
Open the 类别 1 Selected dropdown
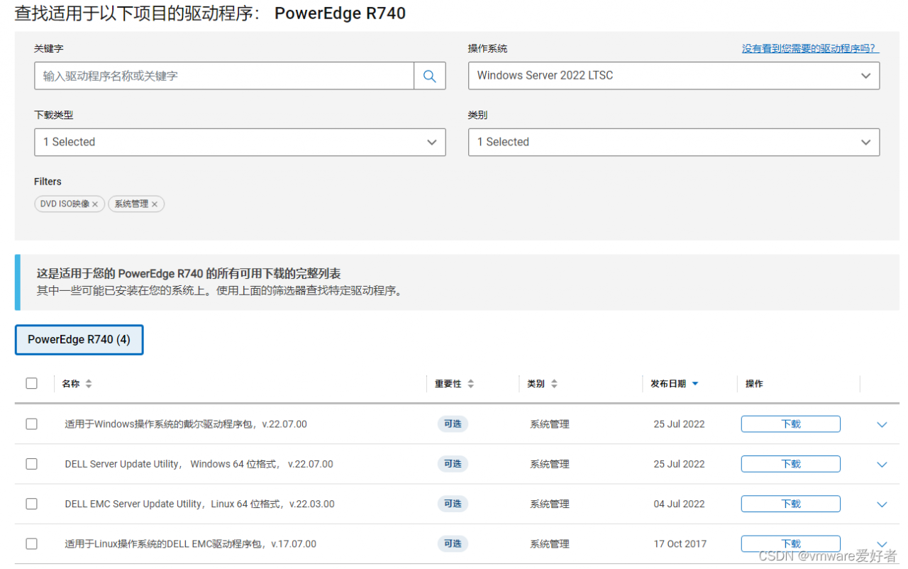point(674,142)
